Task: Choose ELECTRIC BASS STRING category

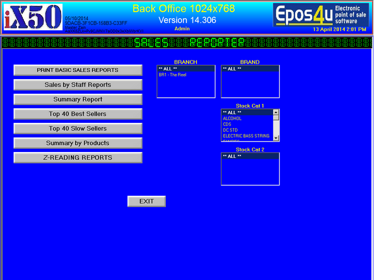Action: coord(247,136)
